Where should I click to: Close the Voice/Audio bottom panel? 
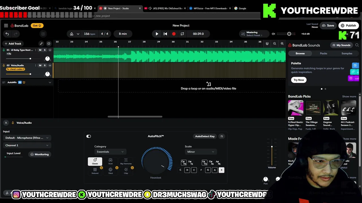[x=6, y=123]
